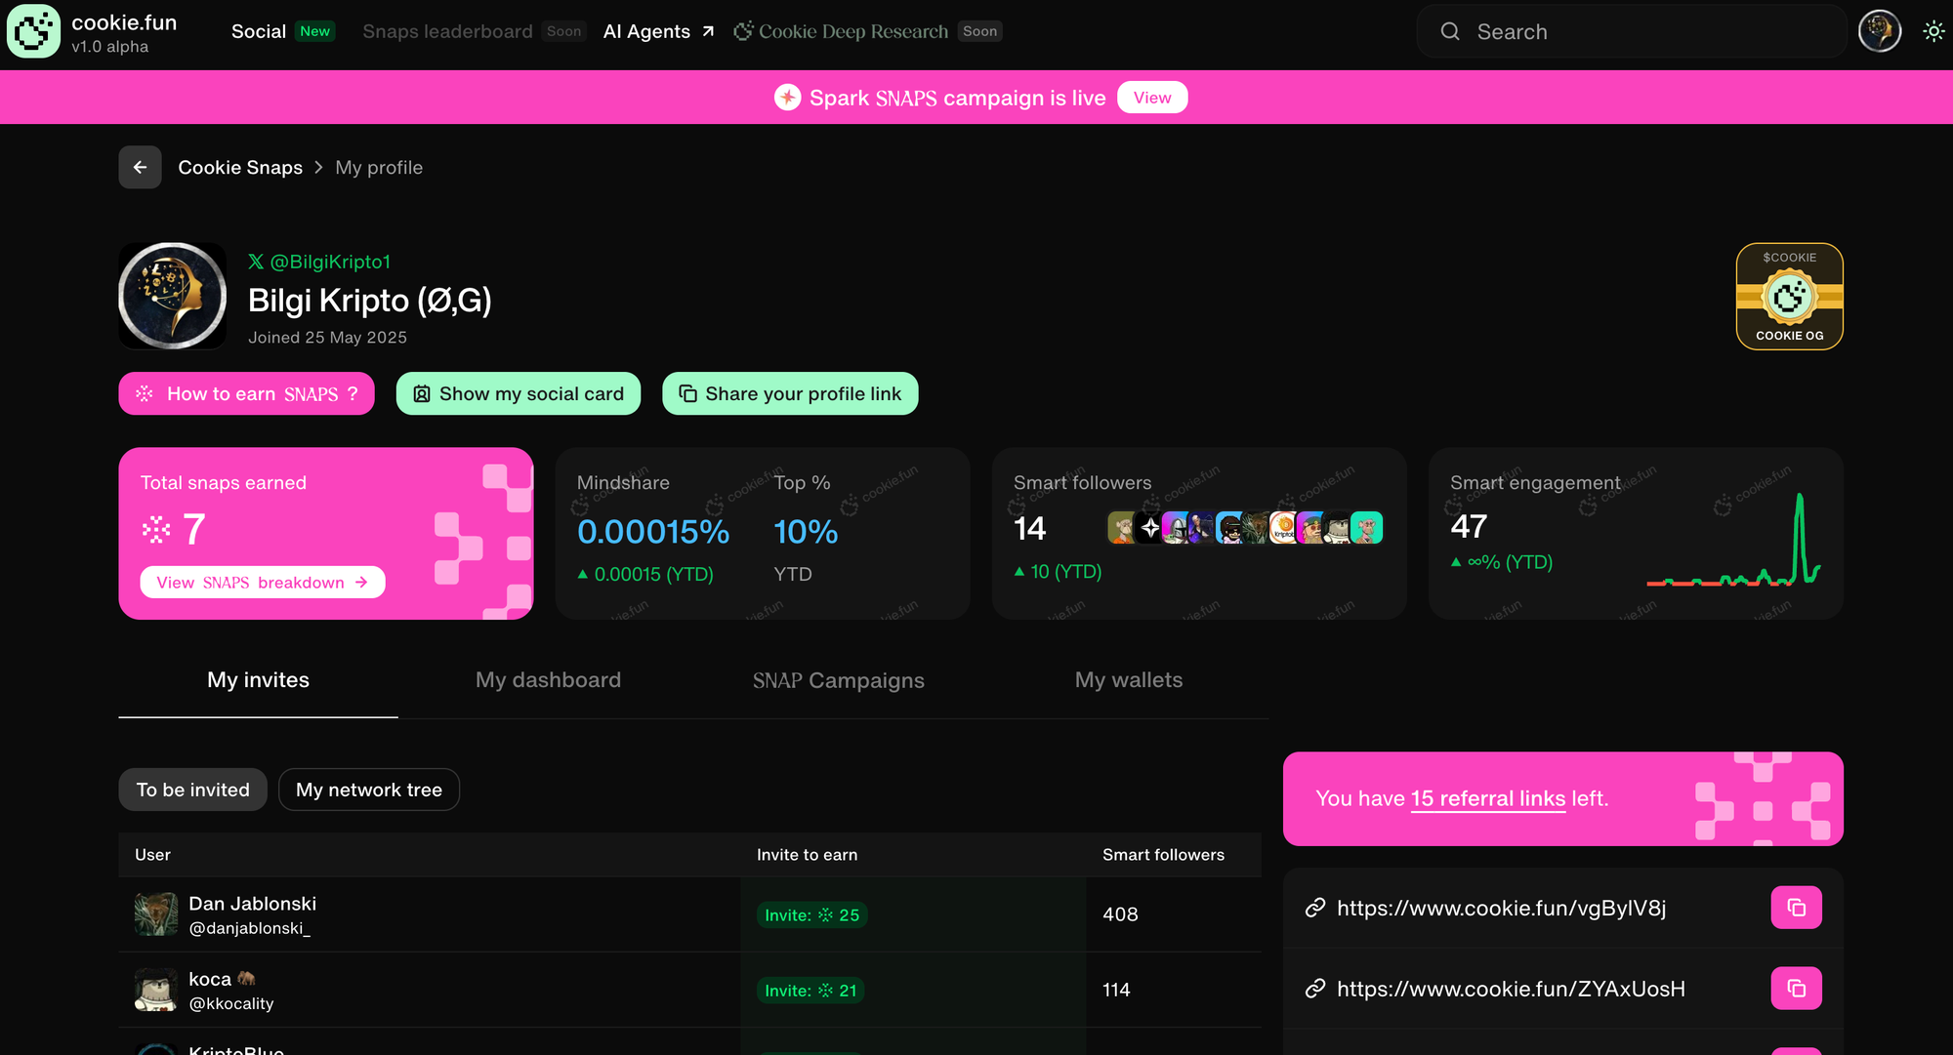Click the Smart followers count 14
The height and width of the screenshot is (1055, 1953).
pyautogui.click(x=1029, y=528)
